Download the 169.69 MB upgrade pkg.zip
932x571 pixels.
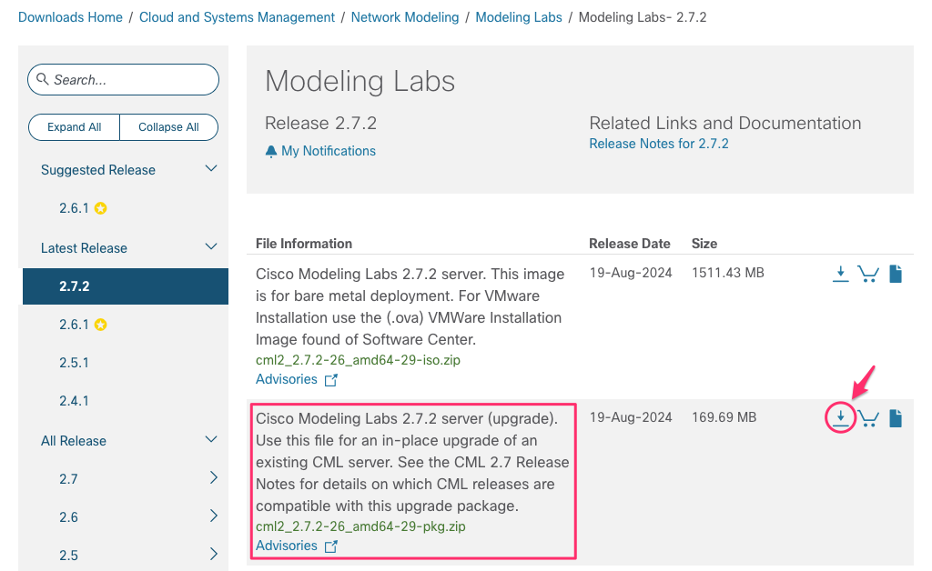(x=840, y=418)
